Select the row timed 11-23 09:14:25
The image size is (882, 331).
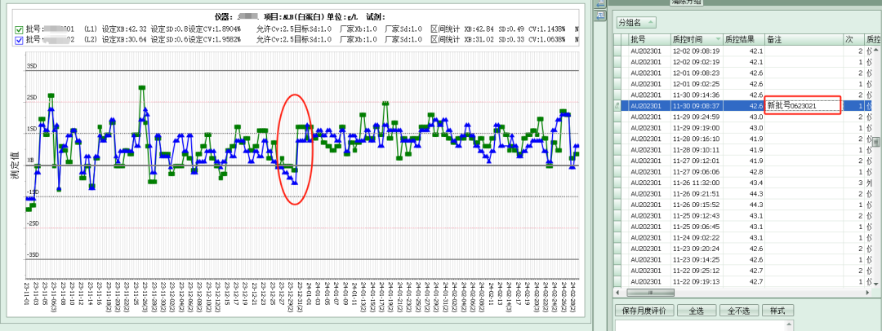[x=742, y=259]
